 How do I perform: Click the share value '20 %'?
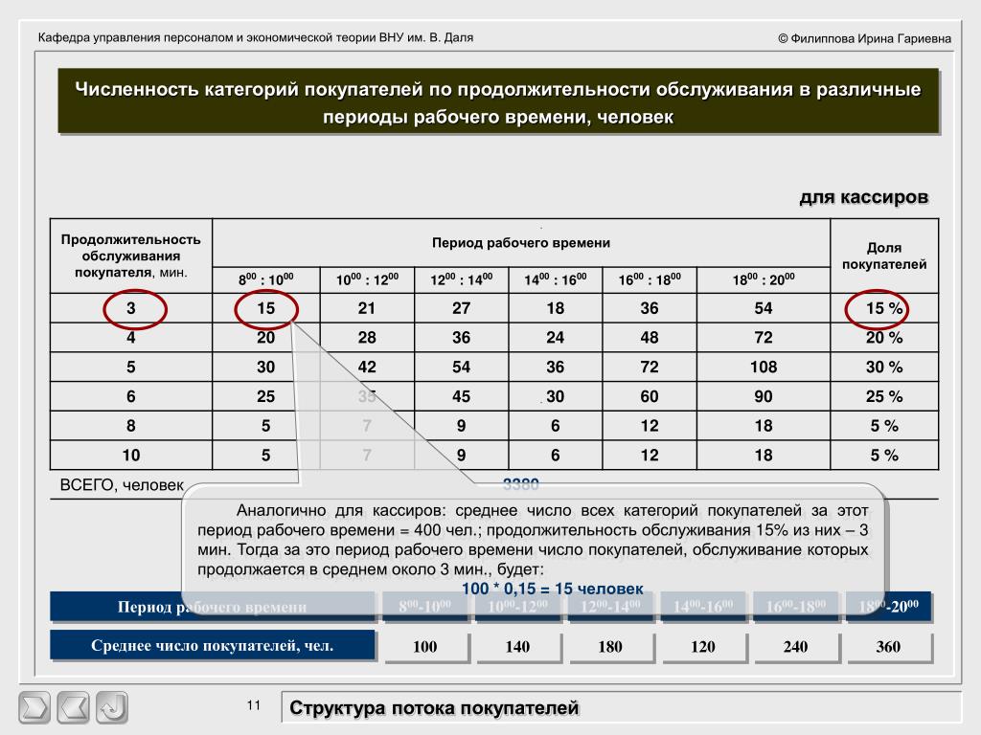(884, 338)
